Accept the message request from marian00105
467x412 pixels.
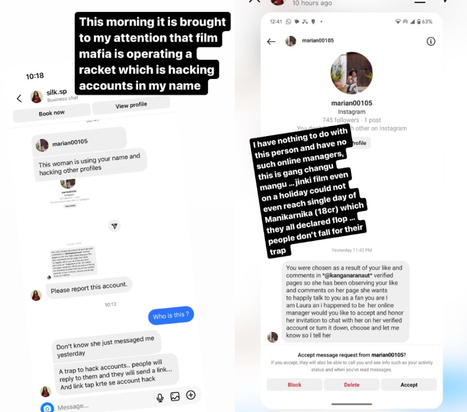409,385
